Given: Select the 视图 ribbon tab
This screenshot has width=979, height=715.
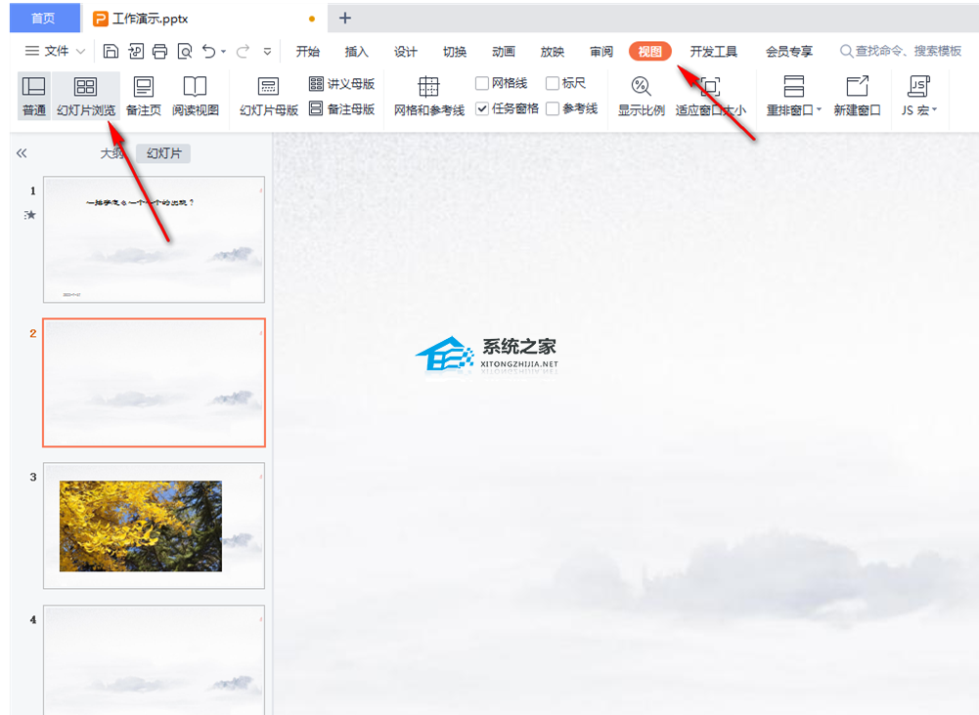Looking at the screenshot, I should tap(650, 51).
